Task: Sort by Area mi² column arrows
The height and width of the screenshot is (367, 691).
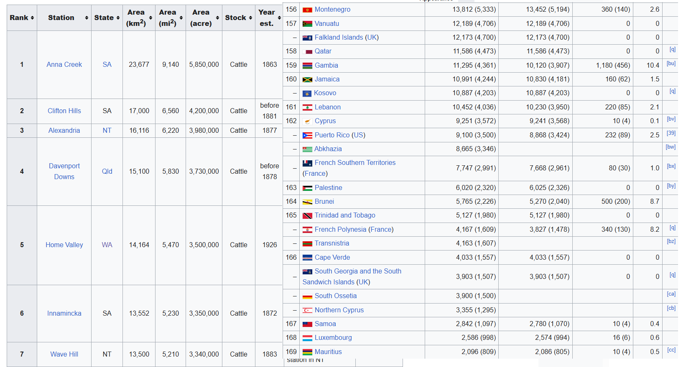Action: coord(181,18)
